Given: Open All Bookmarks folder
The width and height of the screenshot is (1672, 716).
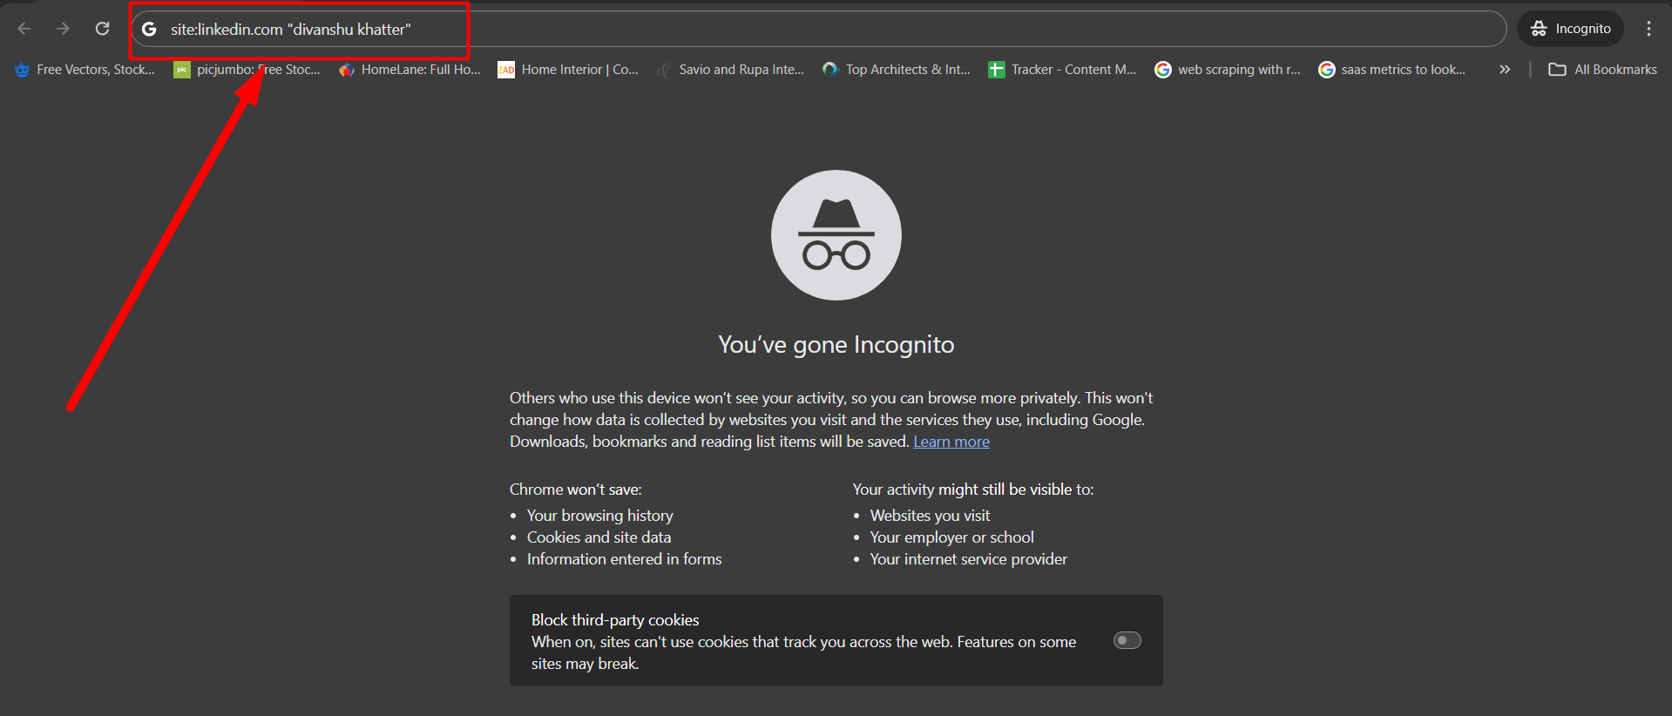Looking at the screenshot, I should tap(1602, 70).
